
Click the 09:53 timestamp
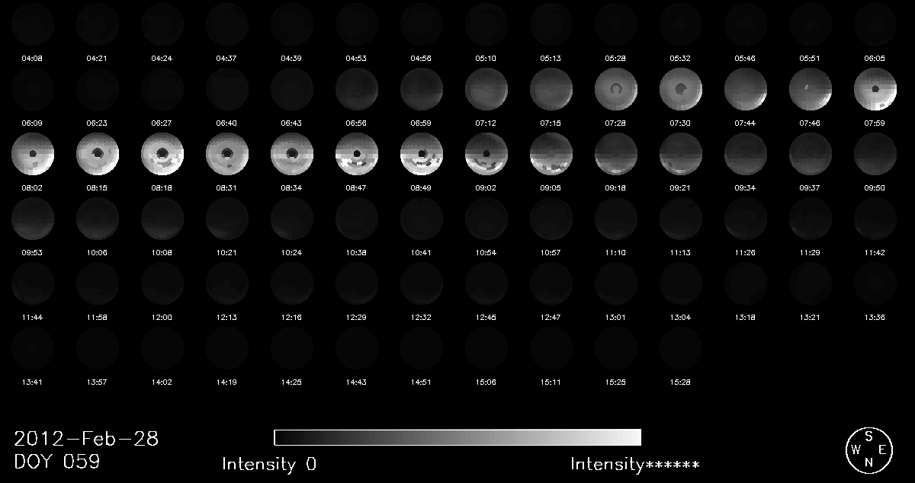point(33,252)
